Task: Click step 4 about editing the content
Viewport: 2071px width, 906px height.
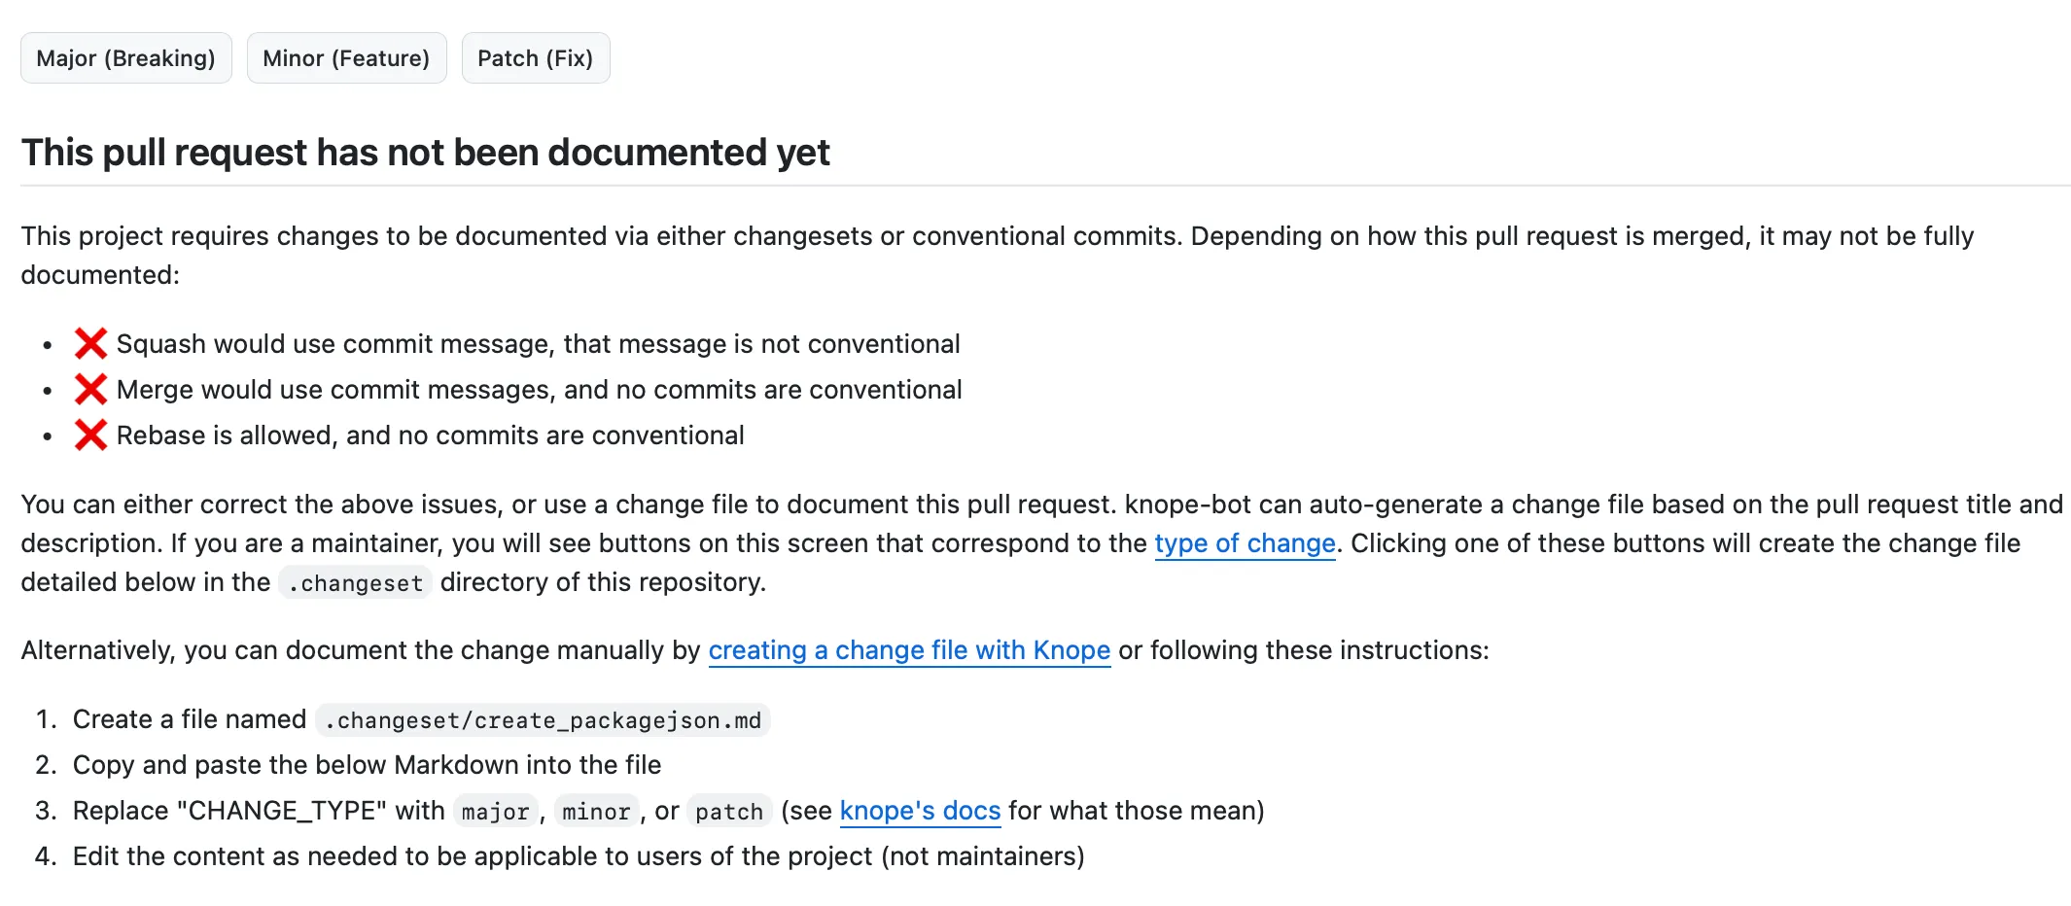Action: pos(579,856)
